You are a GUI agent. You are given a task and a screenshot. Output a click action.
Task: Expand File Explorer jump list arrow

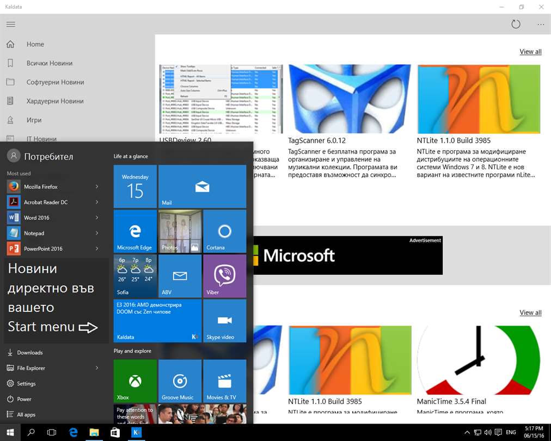(x=97, y=368)
